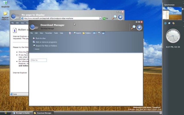
Task: Click the desktop preview thumbnail in sidebar
Action: pos(172,13)
